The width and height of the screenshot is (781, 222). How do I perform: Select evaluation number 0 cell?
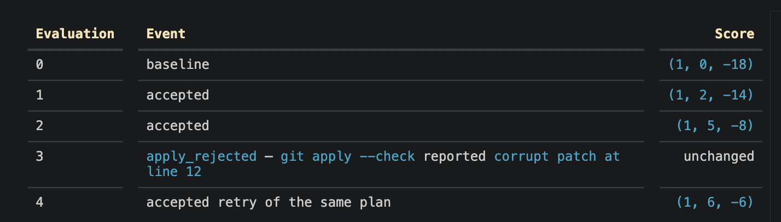40,65
